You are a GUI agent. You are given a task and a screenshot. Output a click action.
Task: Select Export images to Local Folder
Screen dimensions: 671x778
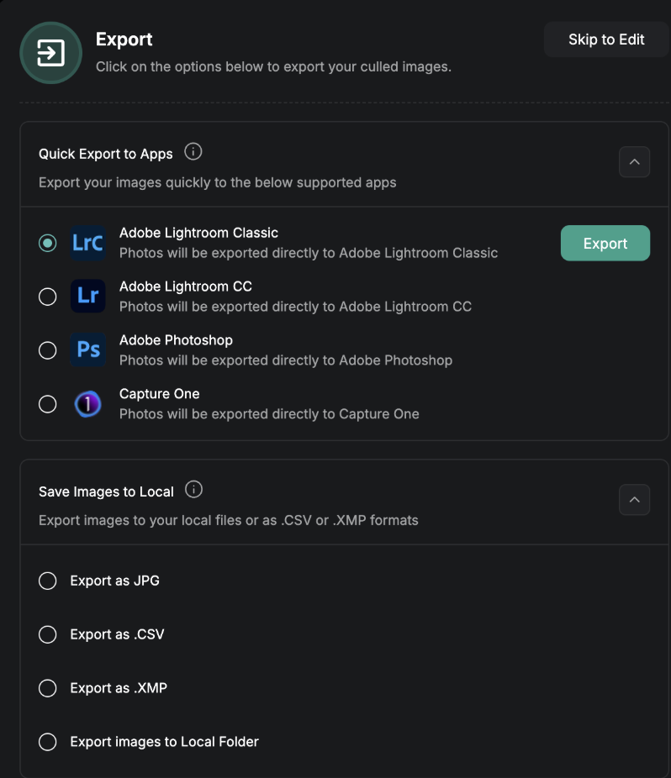click(48, 742)
